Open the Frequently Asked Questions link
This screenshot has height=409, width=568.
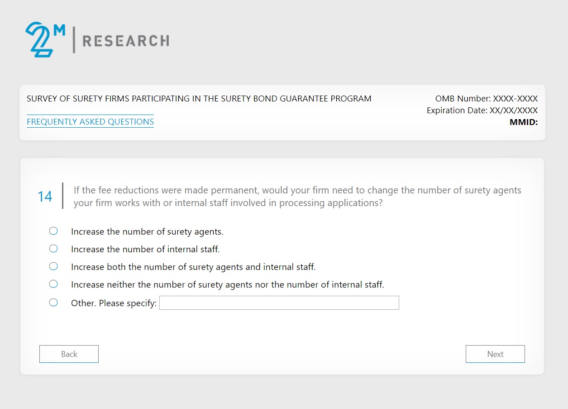90,122
